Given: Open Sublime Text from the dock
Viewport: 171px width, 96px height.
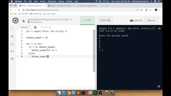Looking at the screenshot, I should [x=78, y=93].
